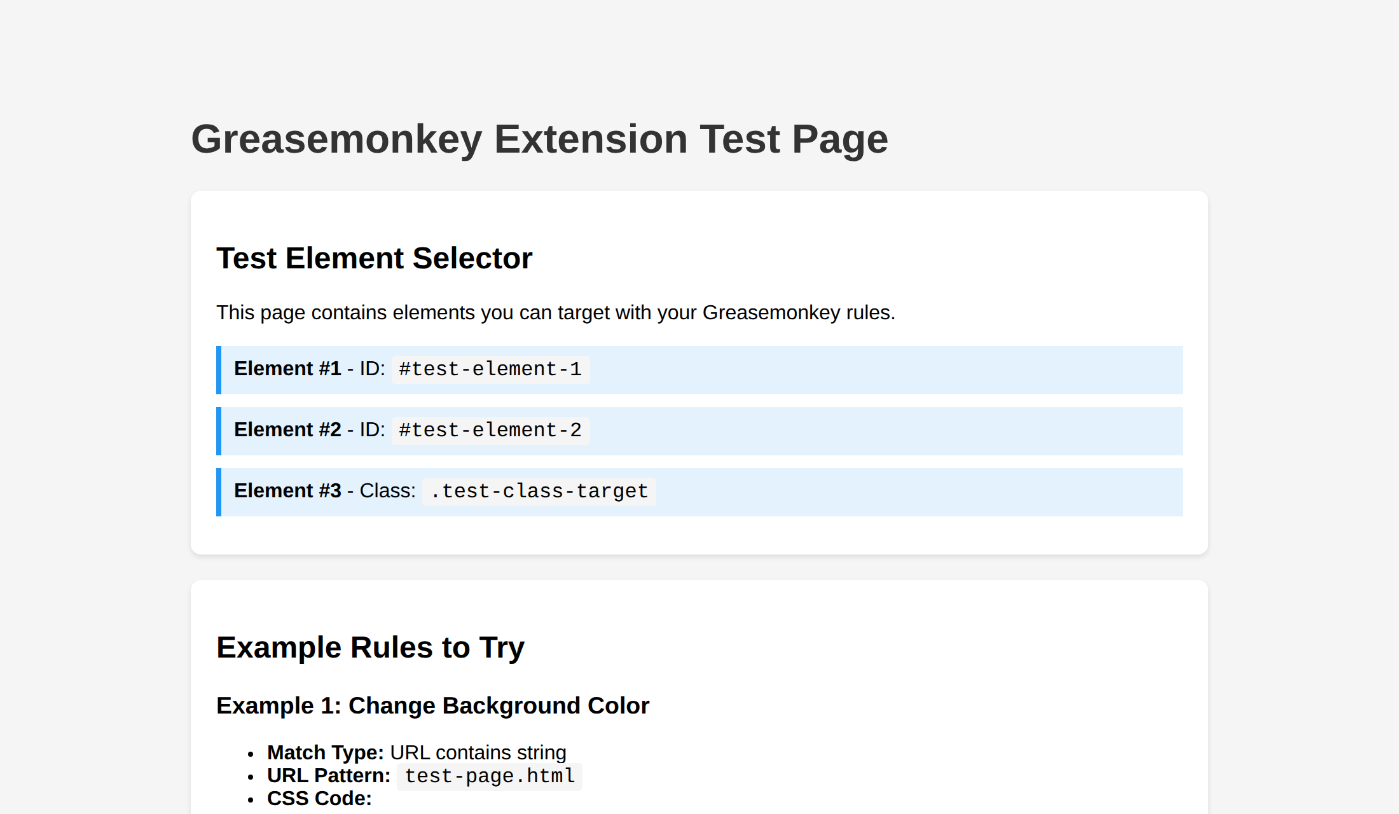This screenshot has height=814, width=1399.
Task: Click the .test-class-target code text
Action: [539, 492]
